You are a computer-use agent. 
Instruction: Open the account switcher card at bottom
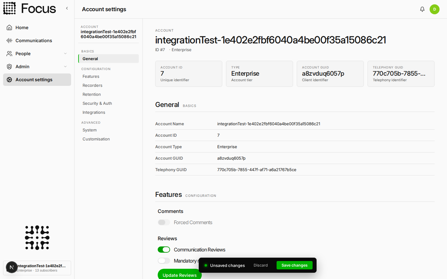[37, 268]
